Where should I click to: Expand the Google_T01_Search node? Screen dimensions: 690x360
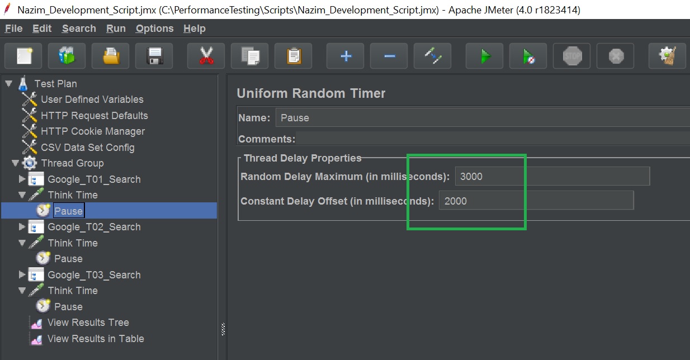[22, 179]
